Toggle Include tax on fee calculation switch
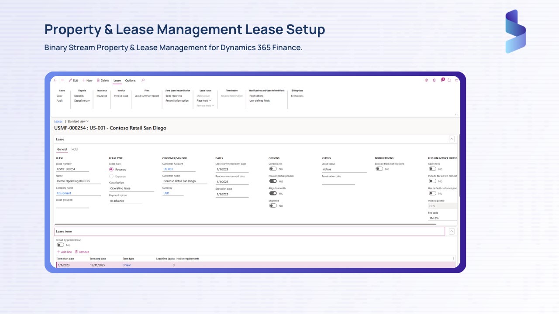The height and width of the screenshot is (314, 559). 432,181
